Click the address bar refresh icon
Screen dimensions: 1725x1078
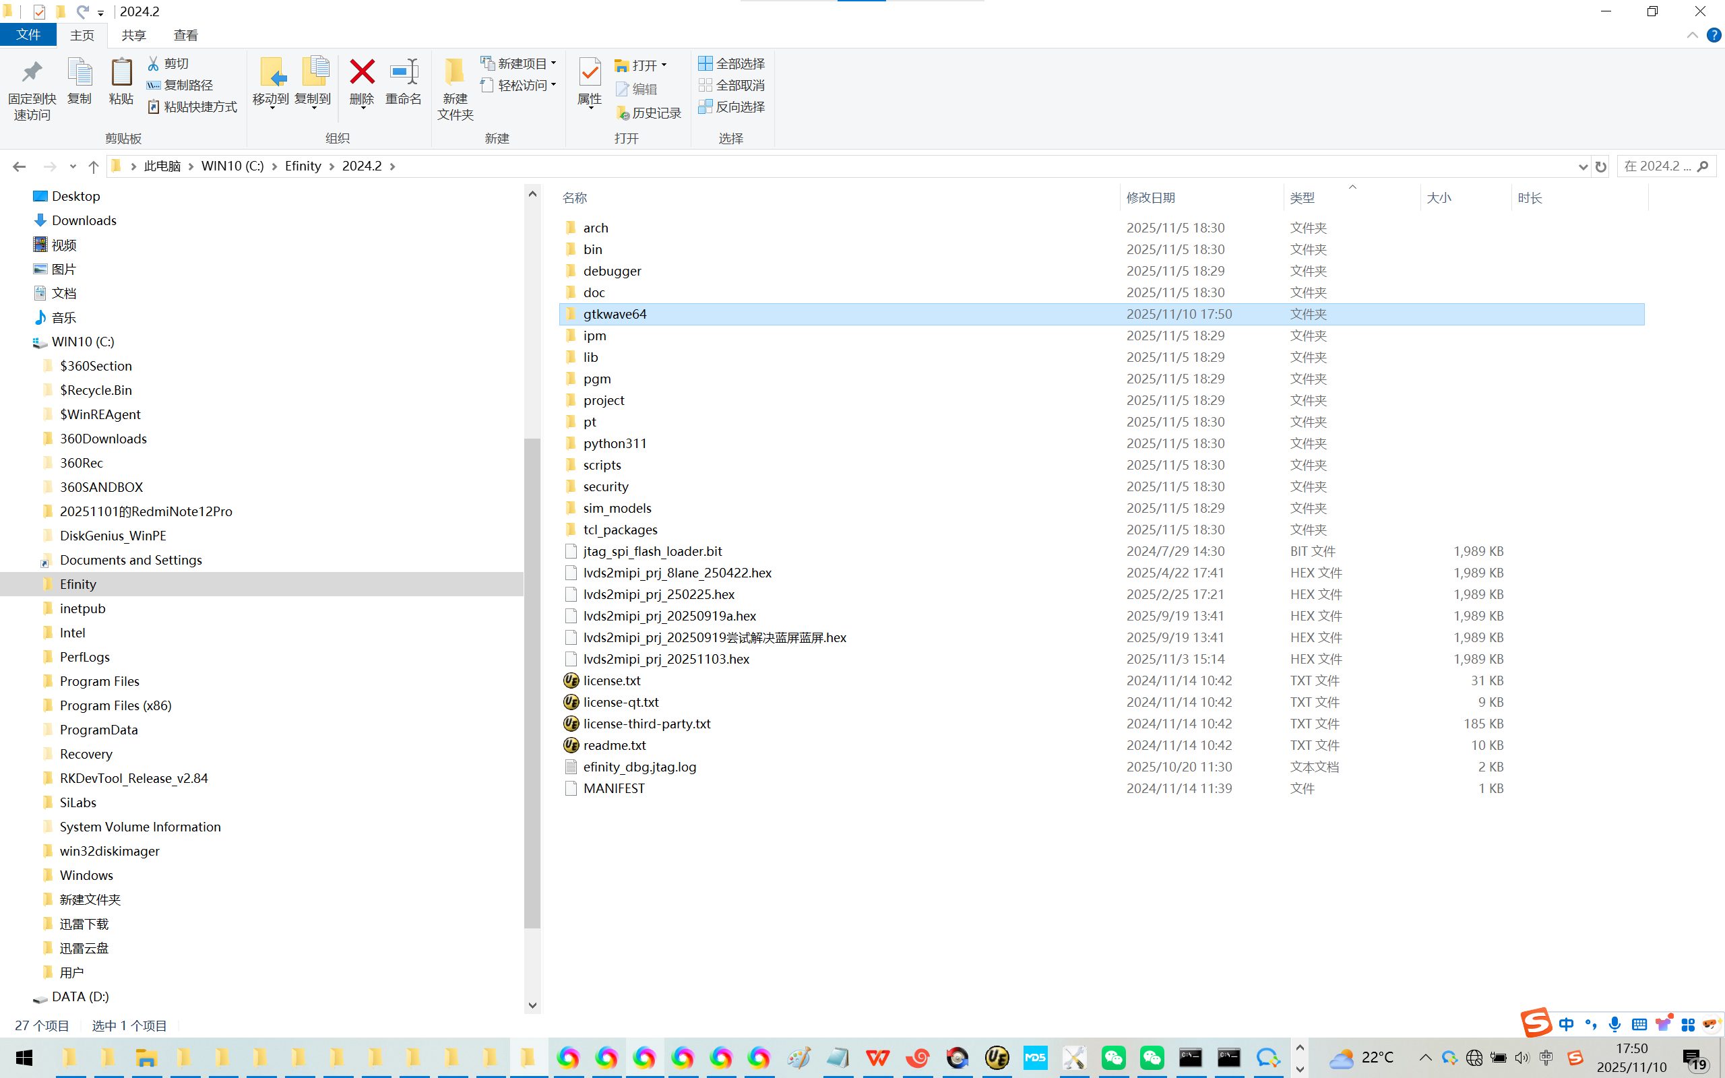(x=1601, y=166)
